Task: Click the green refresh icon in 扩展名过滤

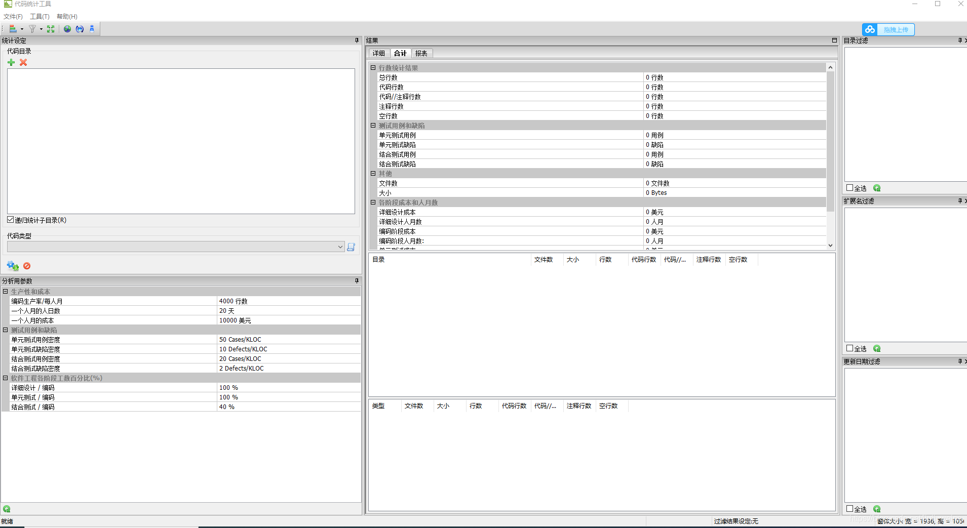Action: 877,348
